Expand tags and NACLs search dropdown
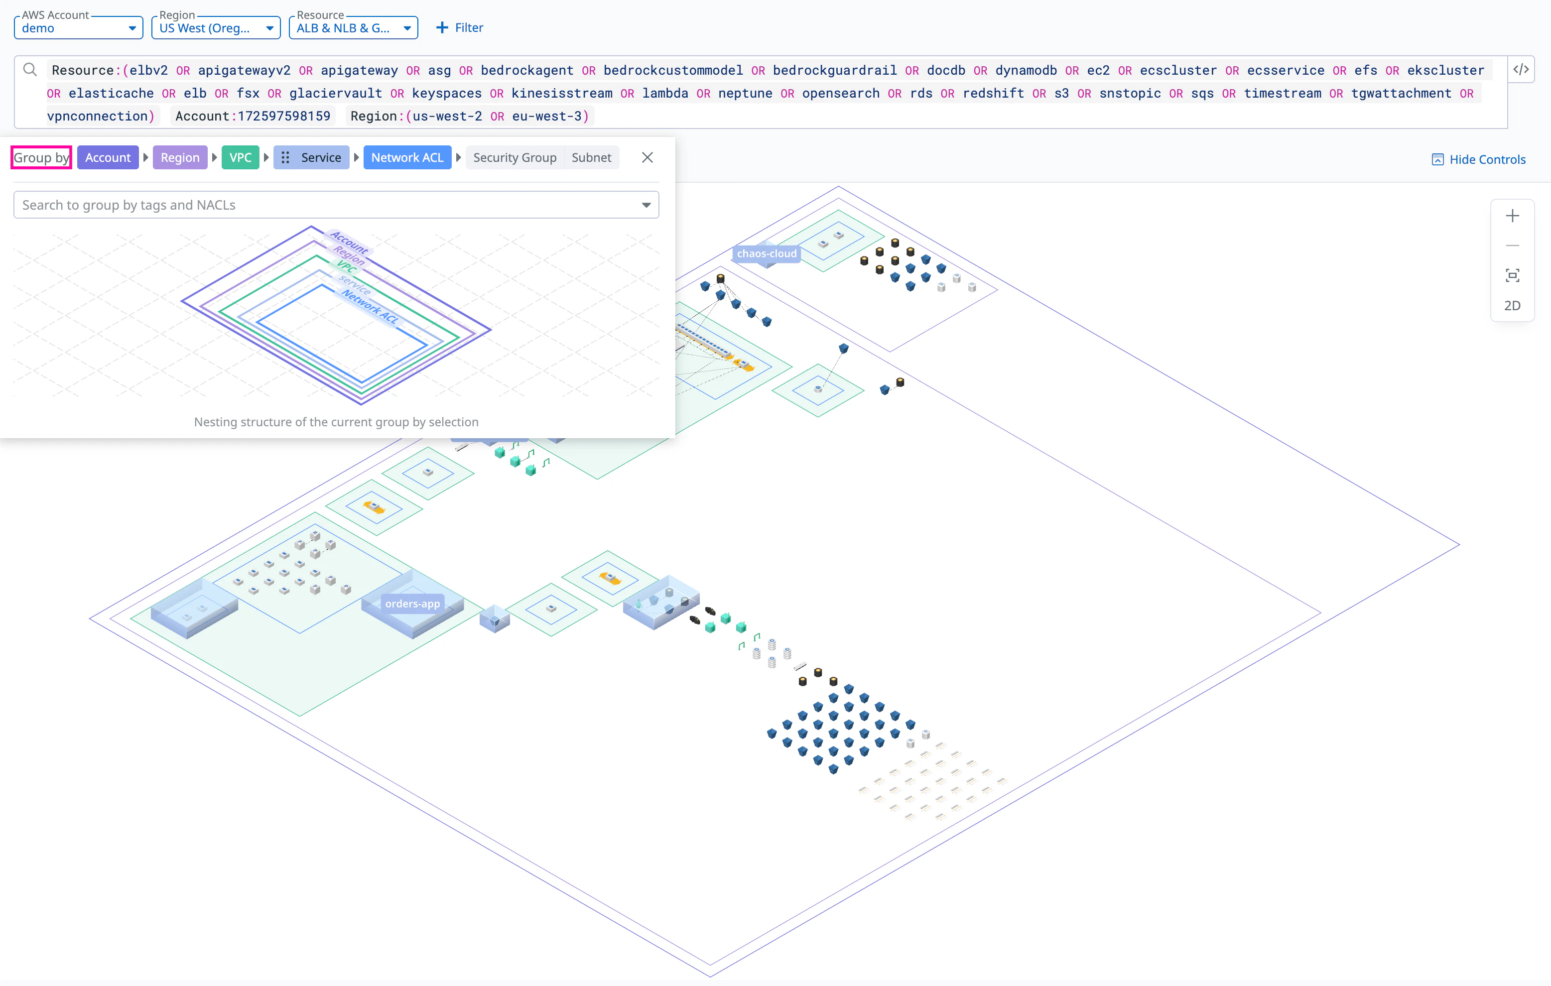Image resolution: width=1551 pixels, height=986 pixels. pos(646,206)
